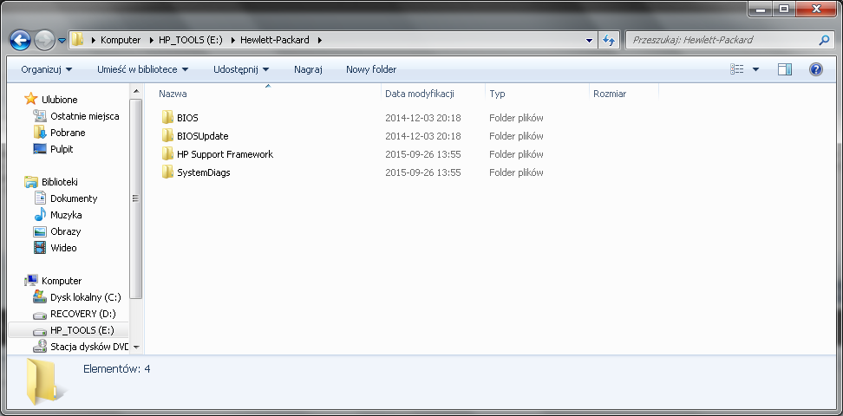Screen dimensions: 843x416
Task: Open Ostatnie miejsca in favorites
Action: click(84, 116)
